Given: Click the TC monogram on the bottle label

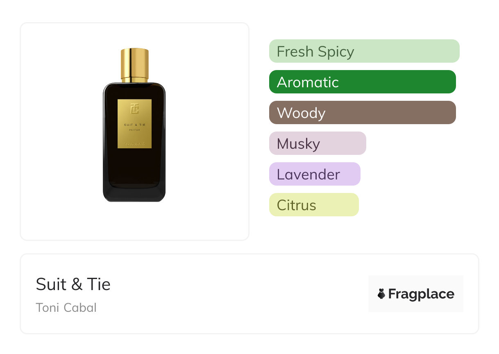Looking at the screenshot, I should pyautogui.click(x=135, y=109).
